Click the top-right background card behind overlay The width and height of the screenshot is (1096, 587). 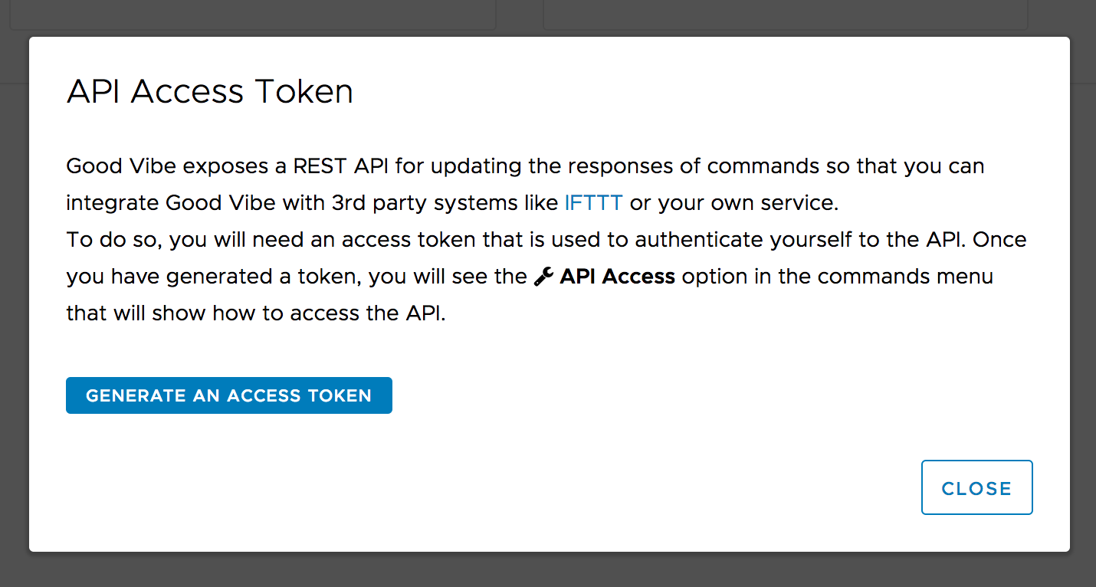[785, 15]
